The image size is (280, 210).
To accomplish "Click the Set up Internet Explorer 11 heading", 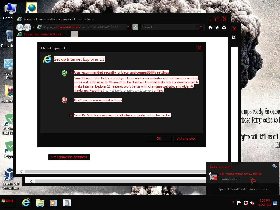I will click(79, 59).
